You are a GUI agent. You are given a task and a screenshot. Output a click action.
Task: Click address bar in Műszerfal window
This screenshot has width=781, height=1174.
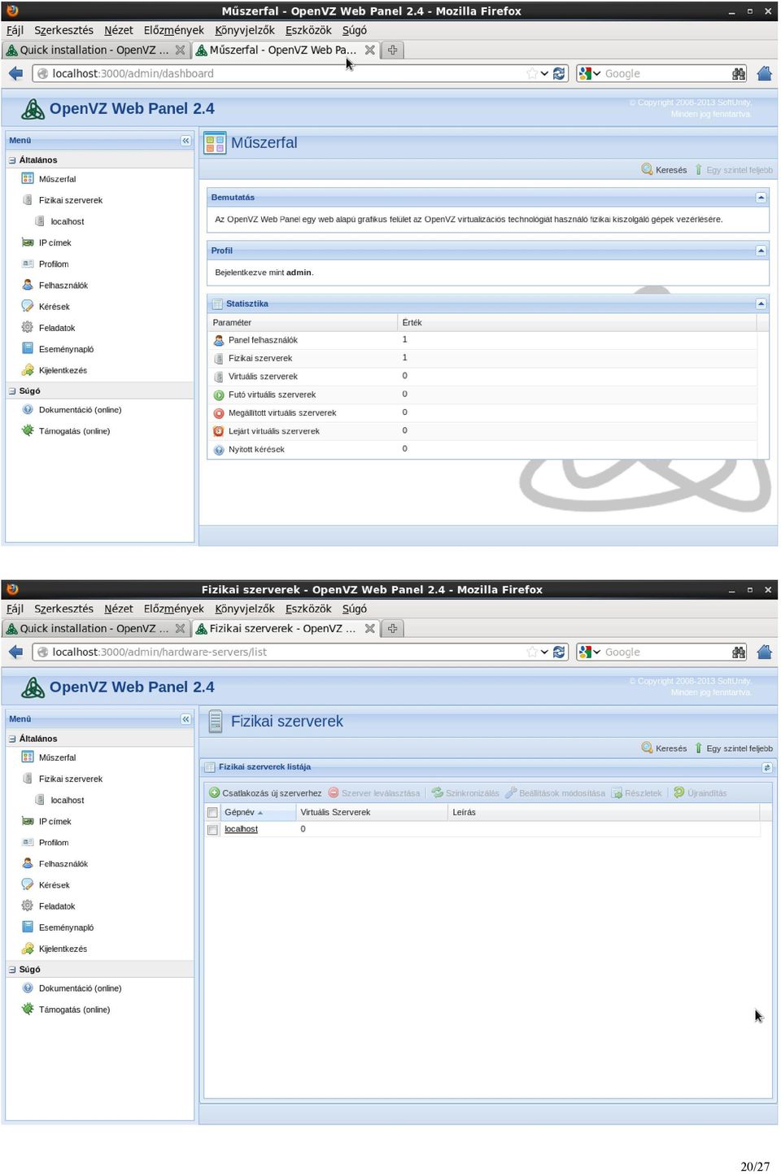[x=285, y=73]
